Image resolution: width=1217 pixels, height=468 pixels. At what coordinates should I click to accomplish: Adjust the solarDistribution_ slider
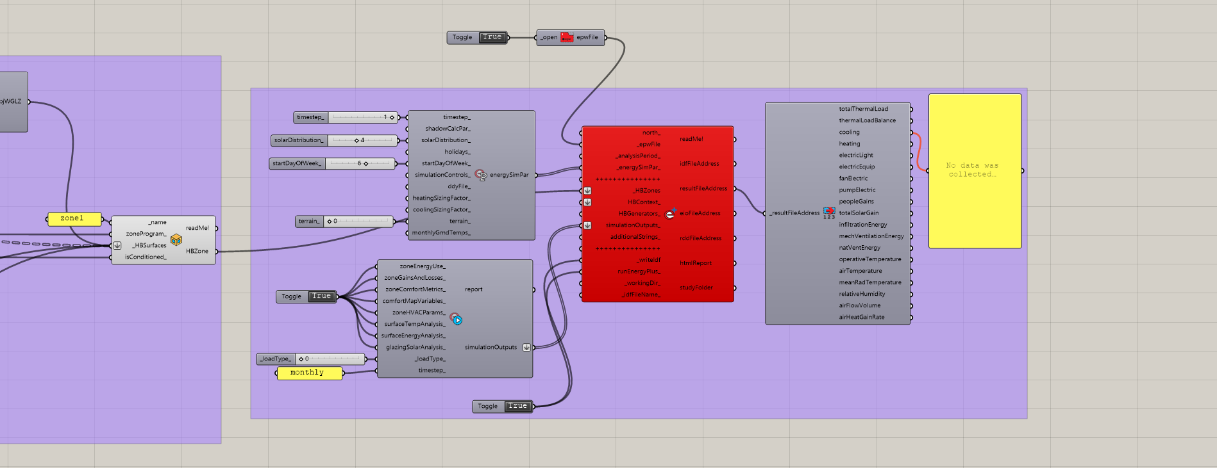click(x=362, y=140)
